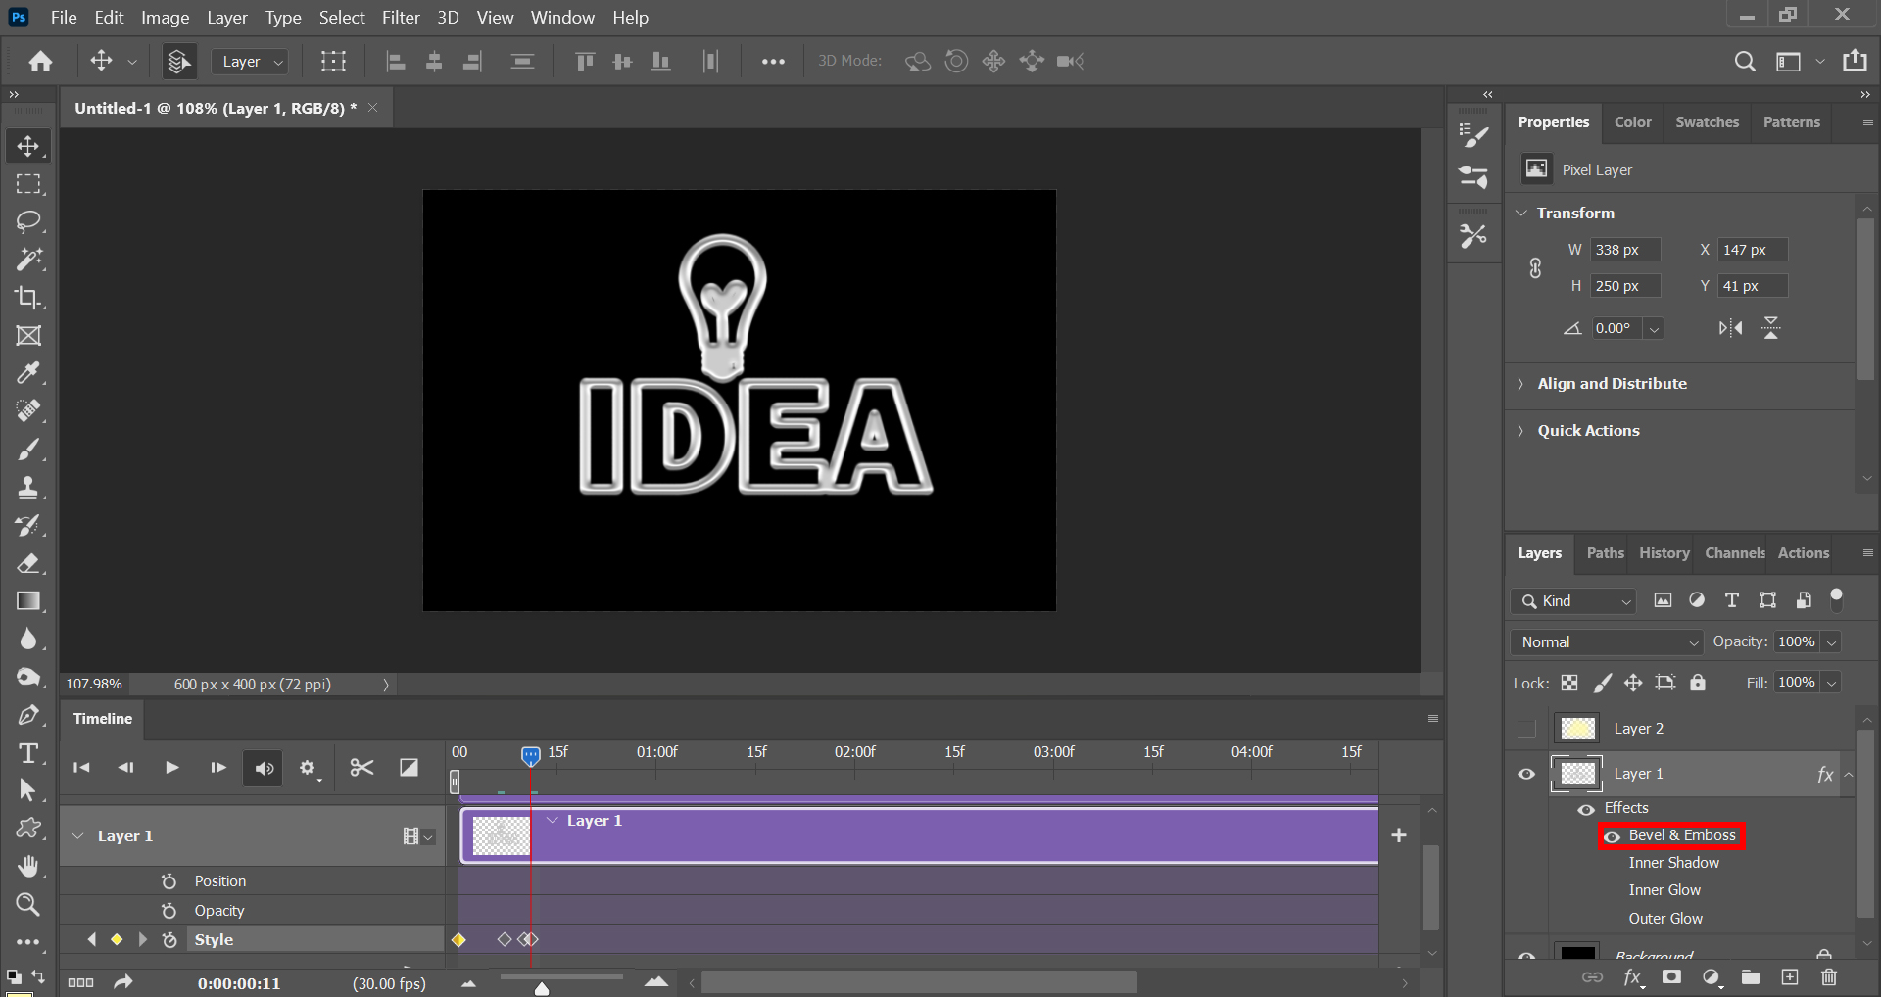Select the Hand tool
Screen dimensions: 1881x997
coord(28,867)
